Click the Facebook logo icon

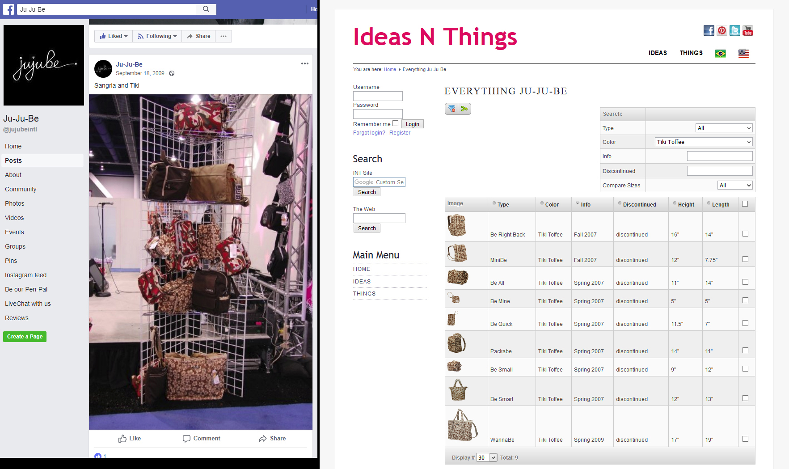click(x=8, y=9)
